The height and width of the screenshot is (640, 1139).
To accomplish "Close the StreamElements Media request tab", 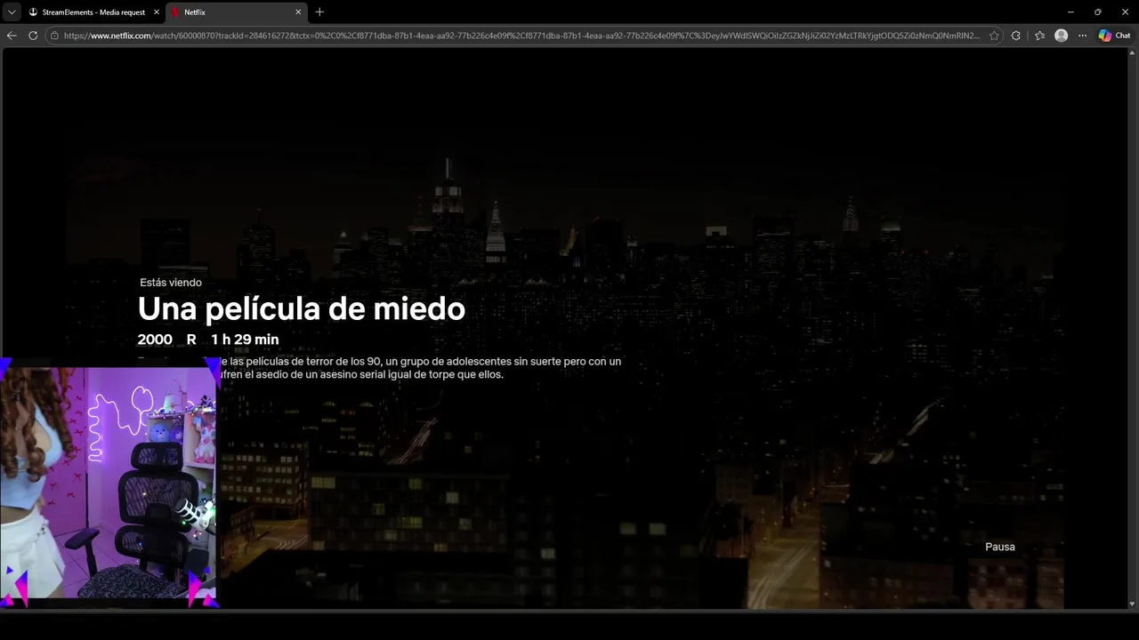I will pos(157,12).
